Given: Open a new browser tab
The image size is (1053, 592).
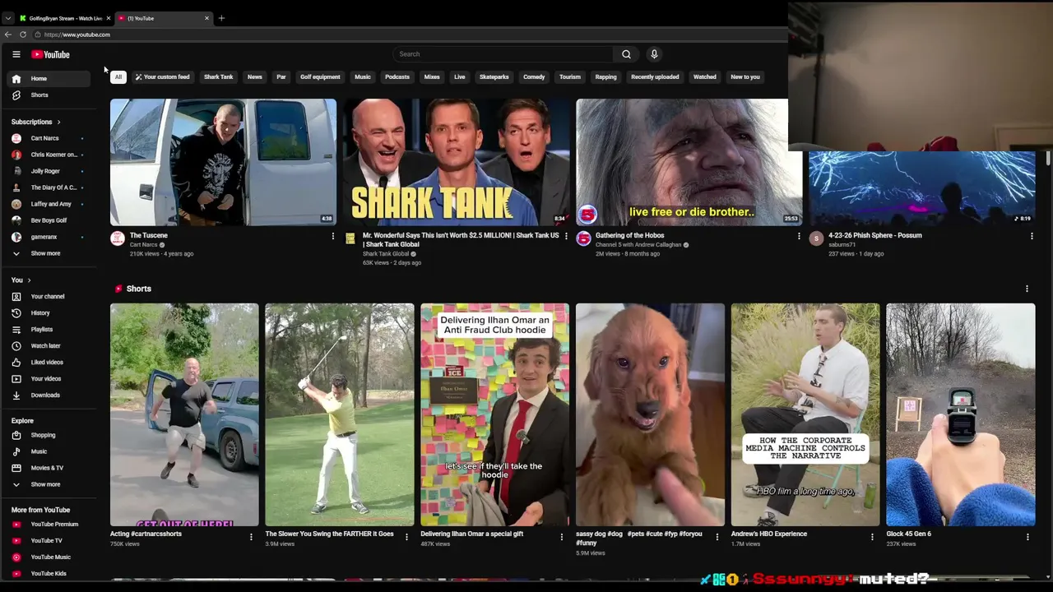Looking at the screenshot, I should [221, 18].
